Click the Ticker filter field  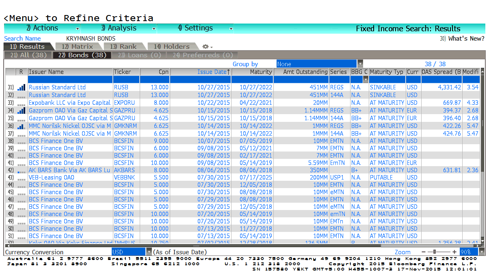pos(126,80)
